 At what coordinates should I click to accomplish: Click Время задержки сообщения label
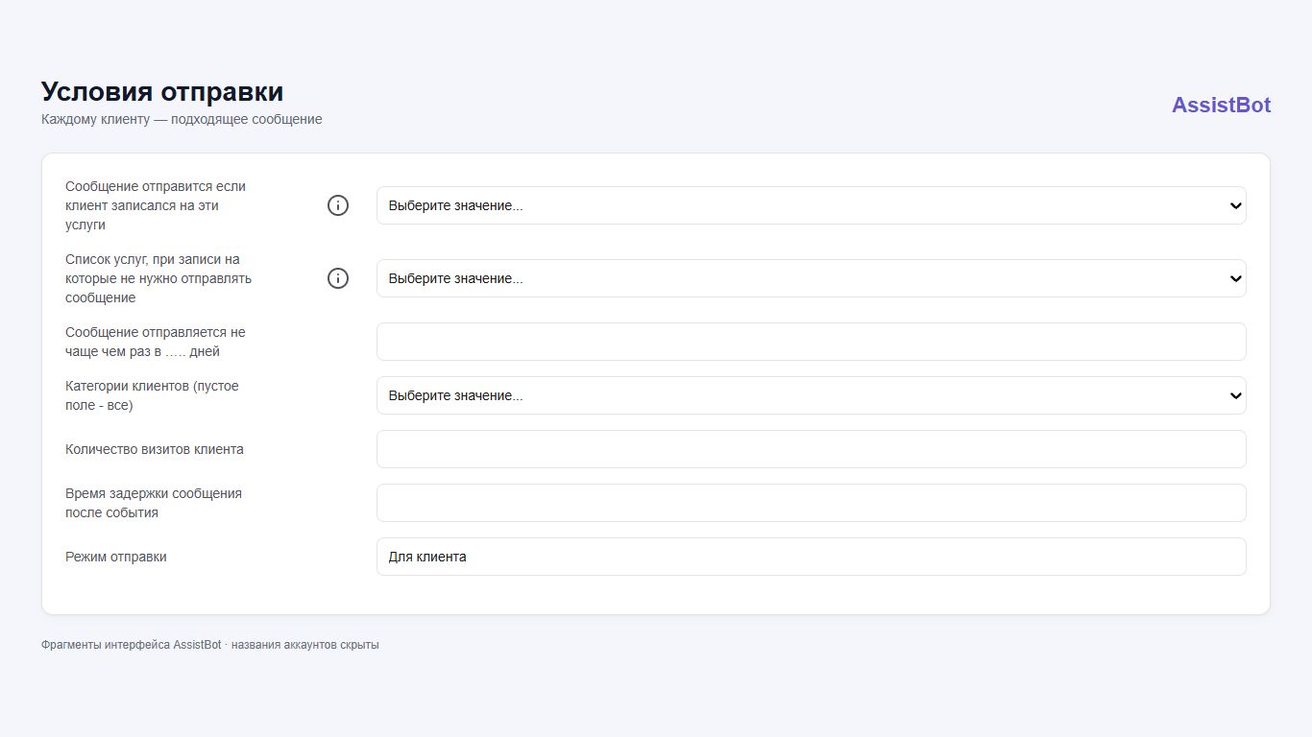click(x=154, y=503)
